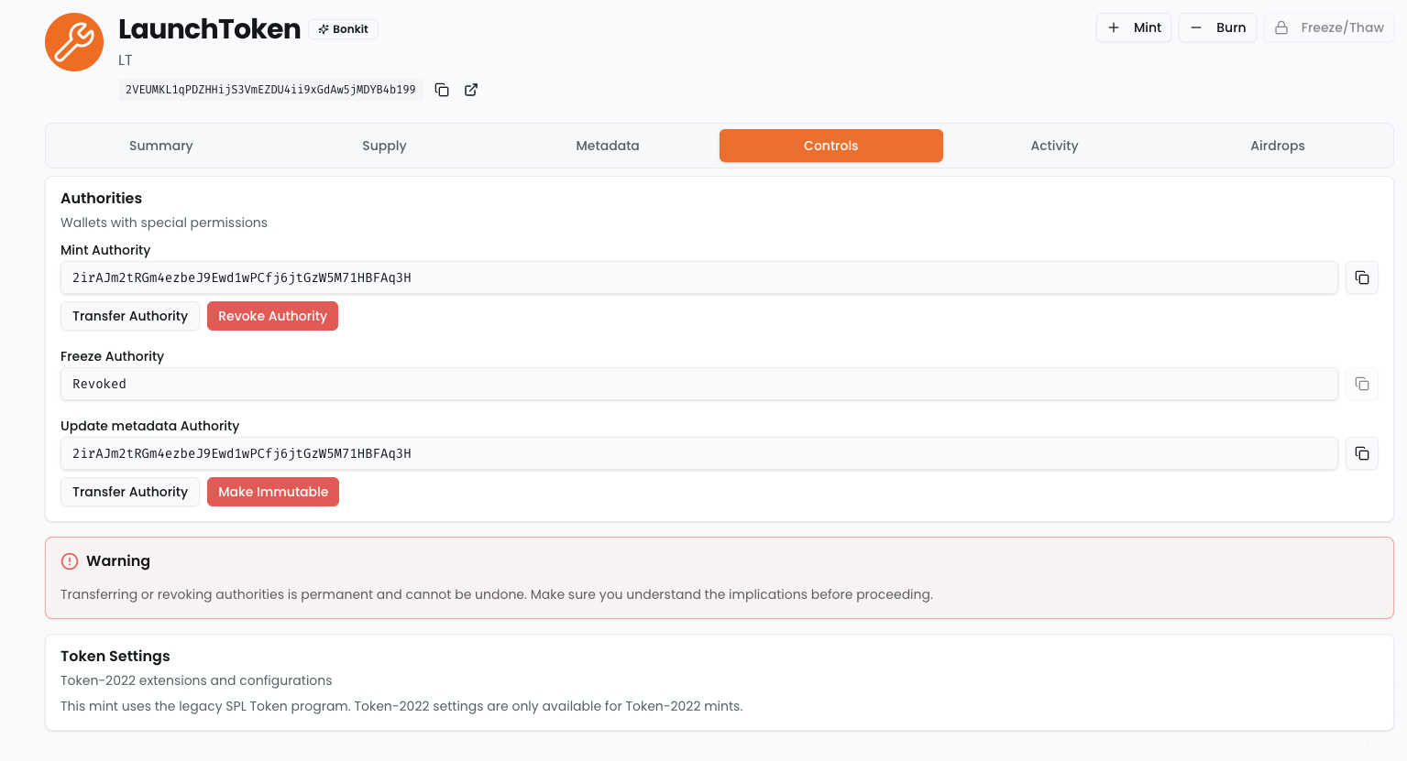Screen dimensions: 1407x761
Task: Click the Freeze/Thaw button
Action: 1328,27
